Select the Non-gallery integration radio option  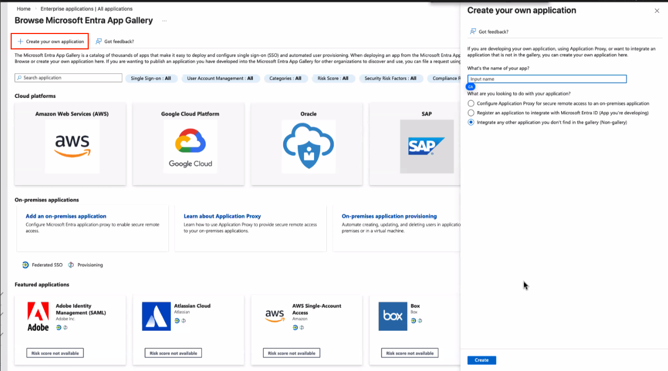(471, 122)
